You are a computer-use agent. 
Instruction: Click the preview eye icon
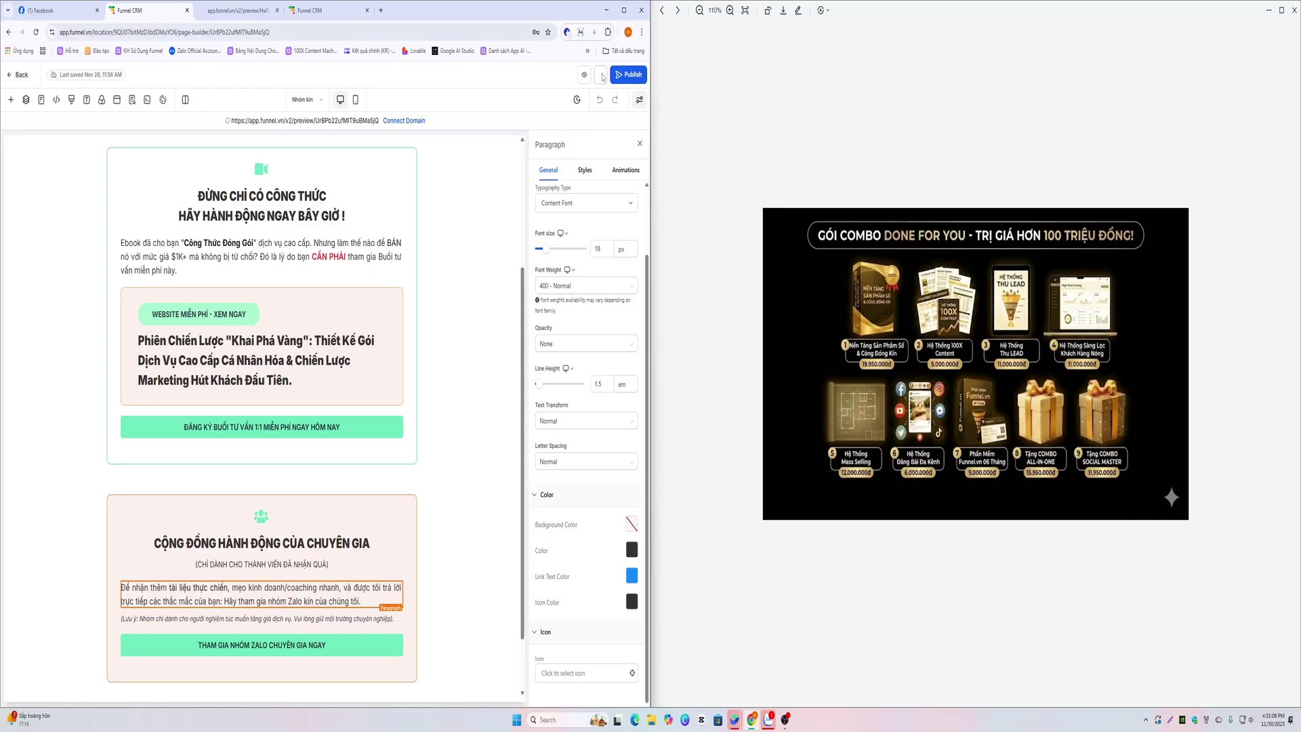[584, 75]
